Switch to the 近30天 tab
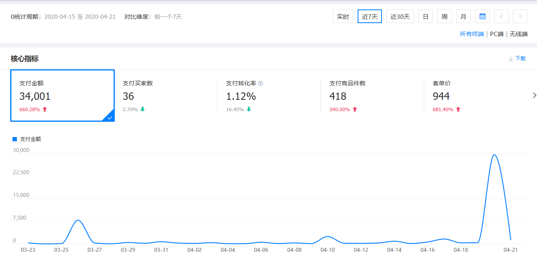Screen dimensions: 537x267 click(x=400, y=16)
